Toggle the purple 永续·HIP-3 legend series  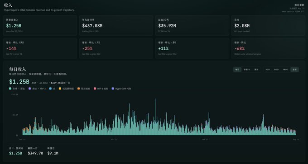click(x=37, y=89)
